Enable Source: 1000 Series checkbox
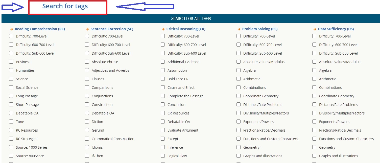 [11, 147]
